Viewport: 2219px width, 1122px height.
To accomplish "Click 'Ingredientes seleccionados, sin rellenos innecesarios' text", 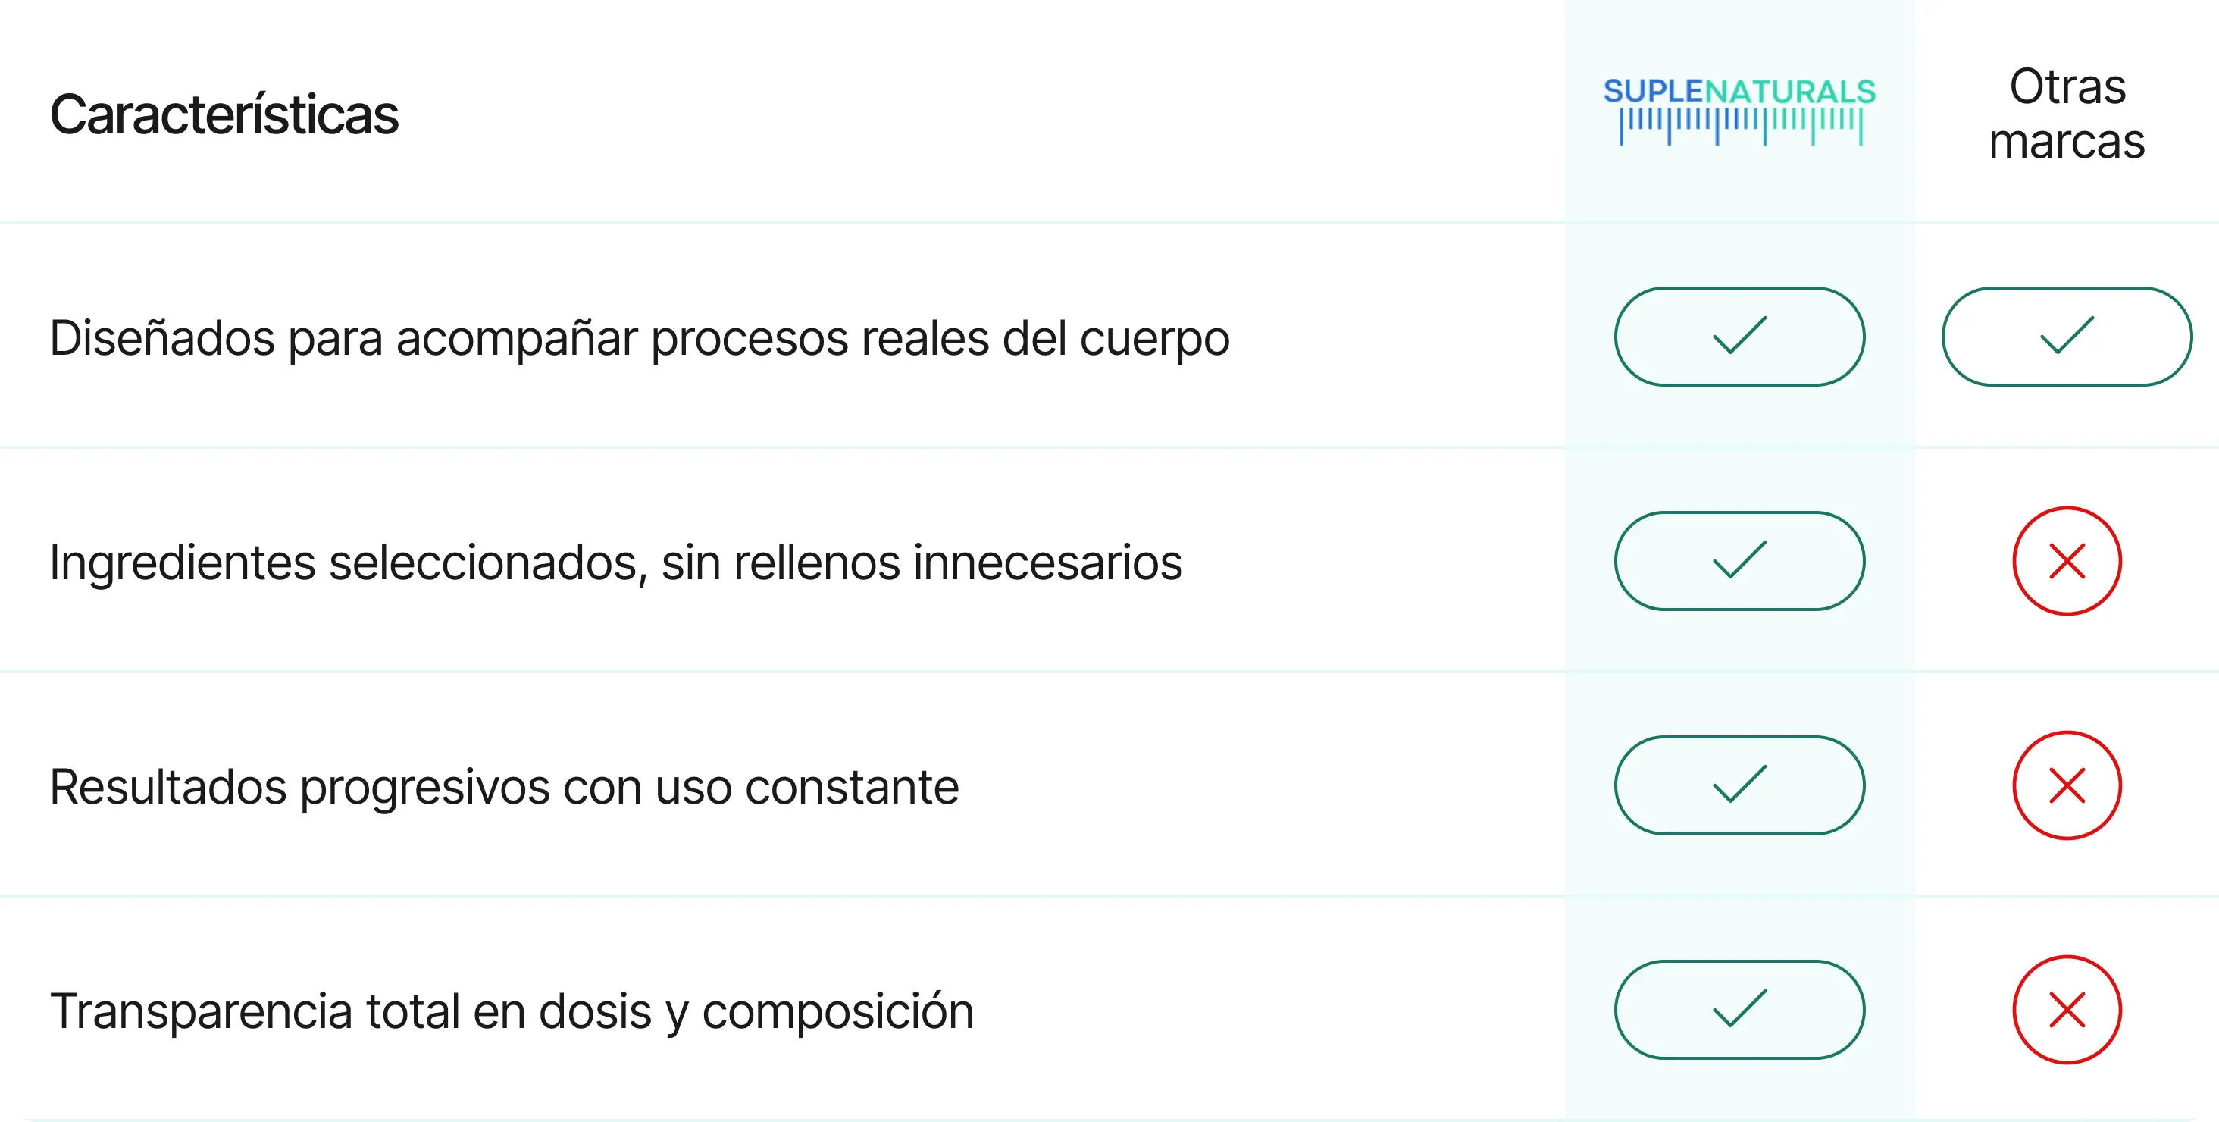I will [616, 563].
